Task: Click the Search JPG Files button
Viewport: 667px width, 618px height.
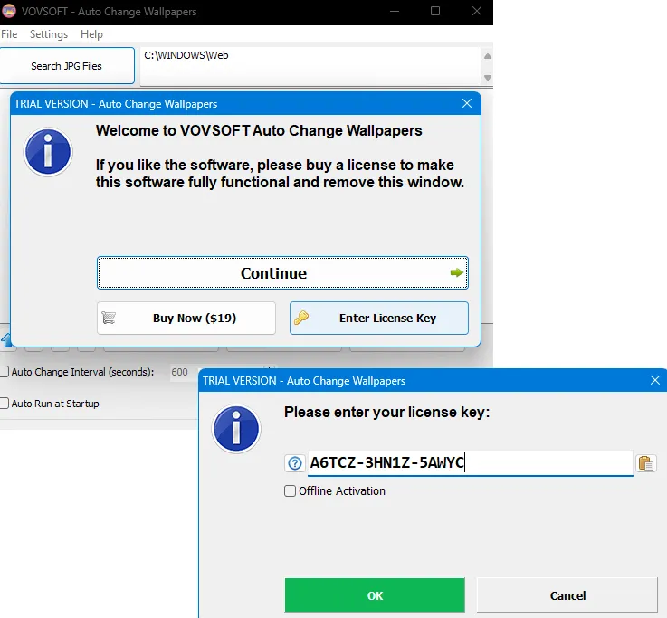Action: 67,66
